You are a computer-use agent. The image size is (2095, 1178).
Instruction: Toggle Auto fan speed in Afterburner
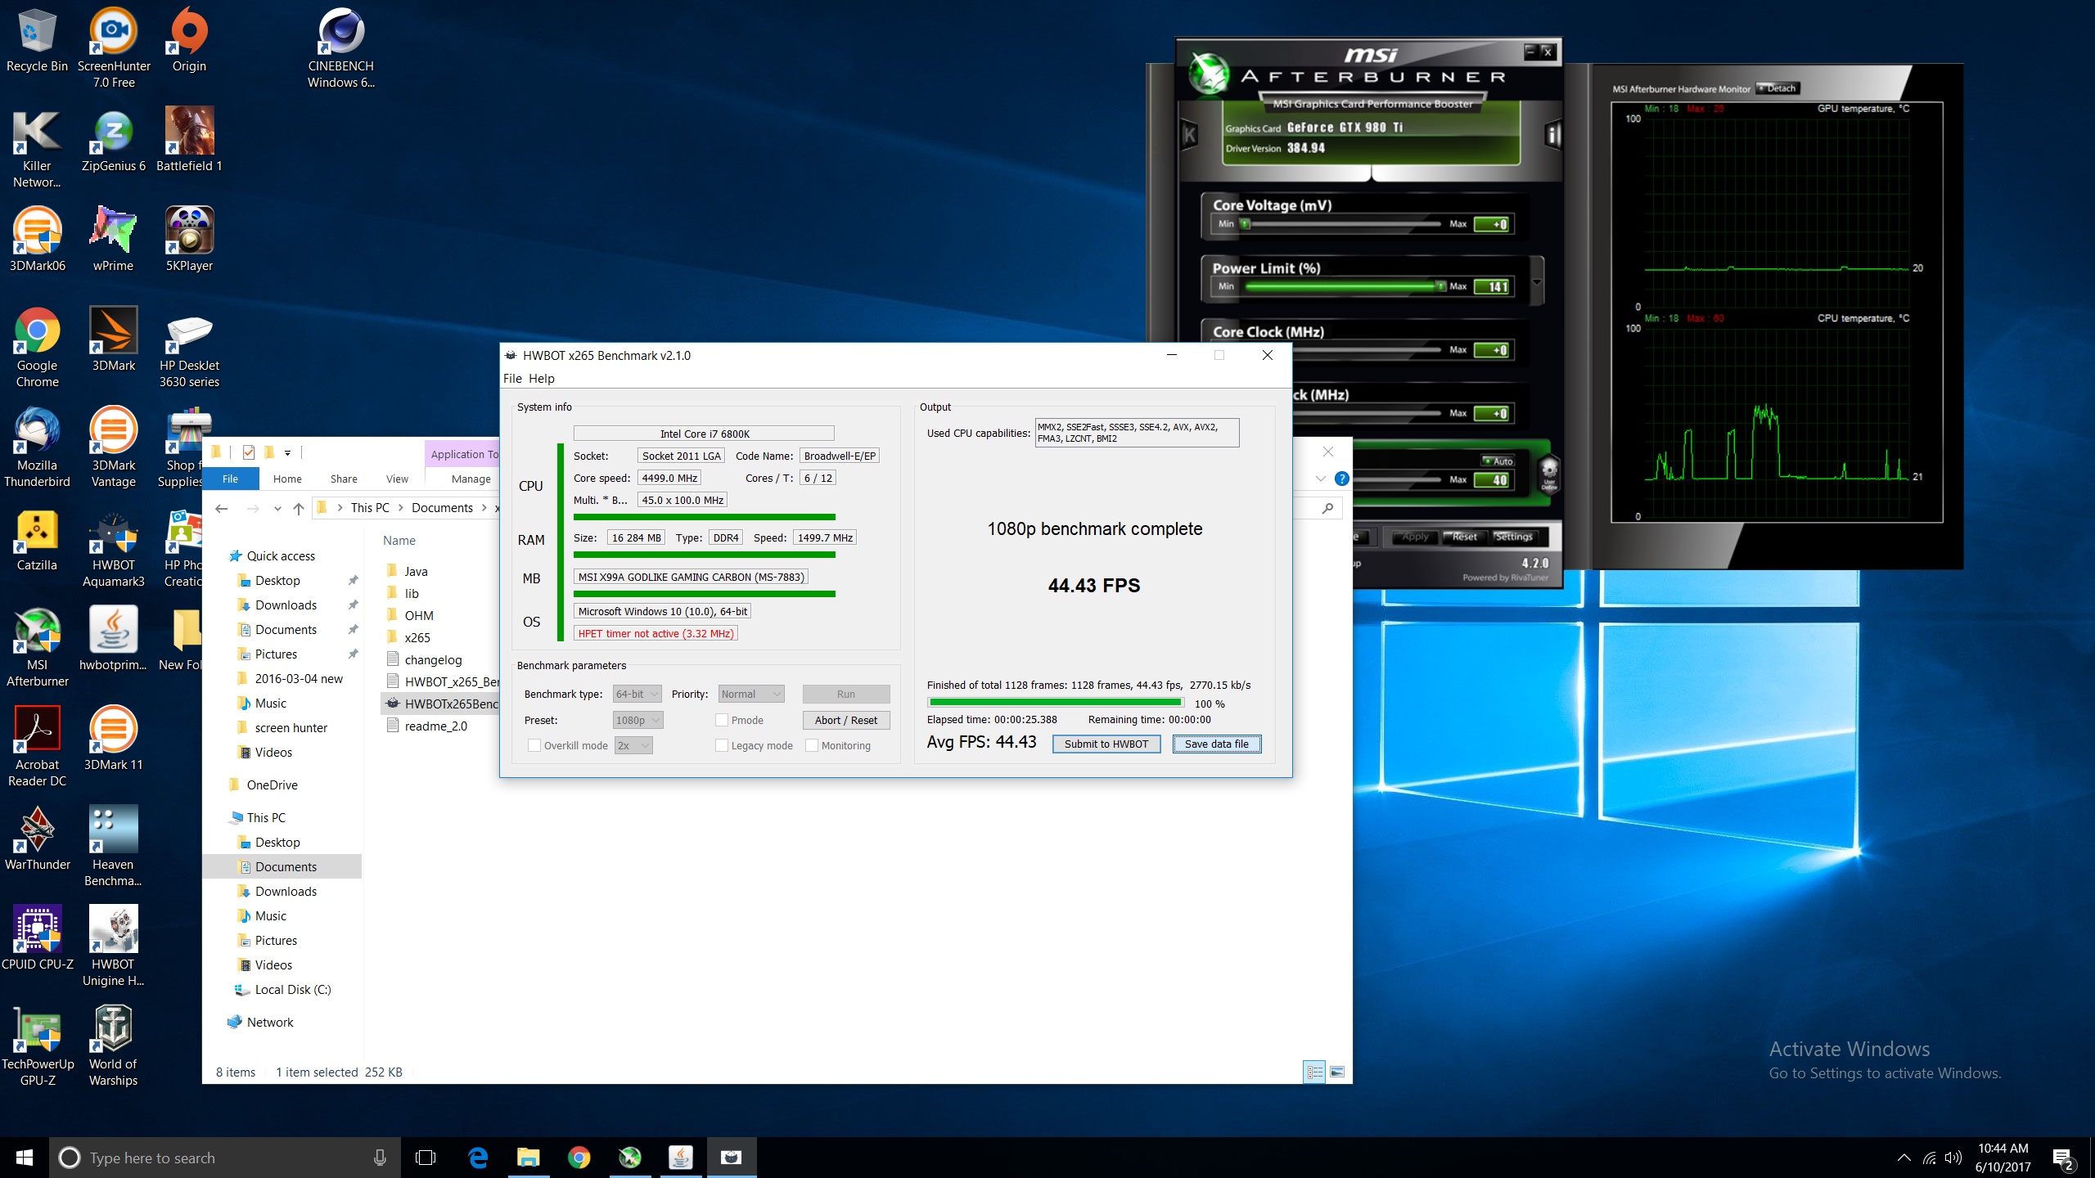1498,461
